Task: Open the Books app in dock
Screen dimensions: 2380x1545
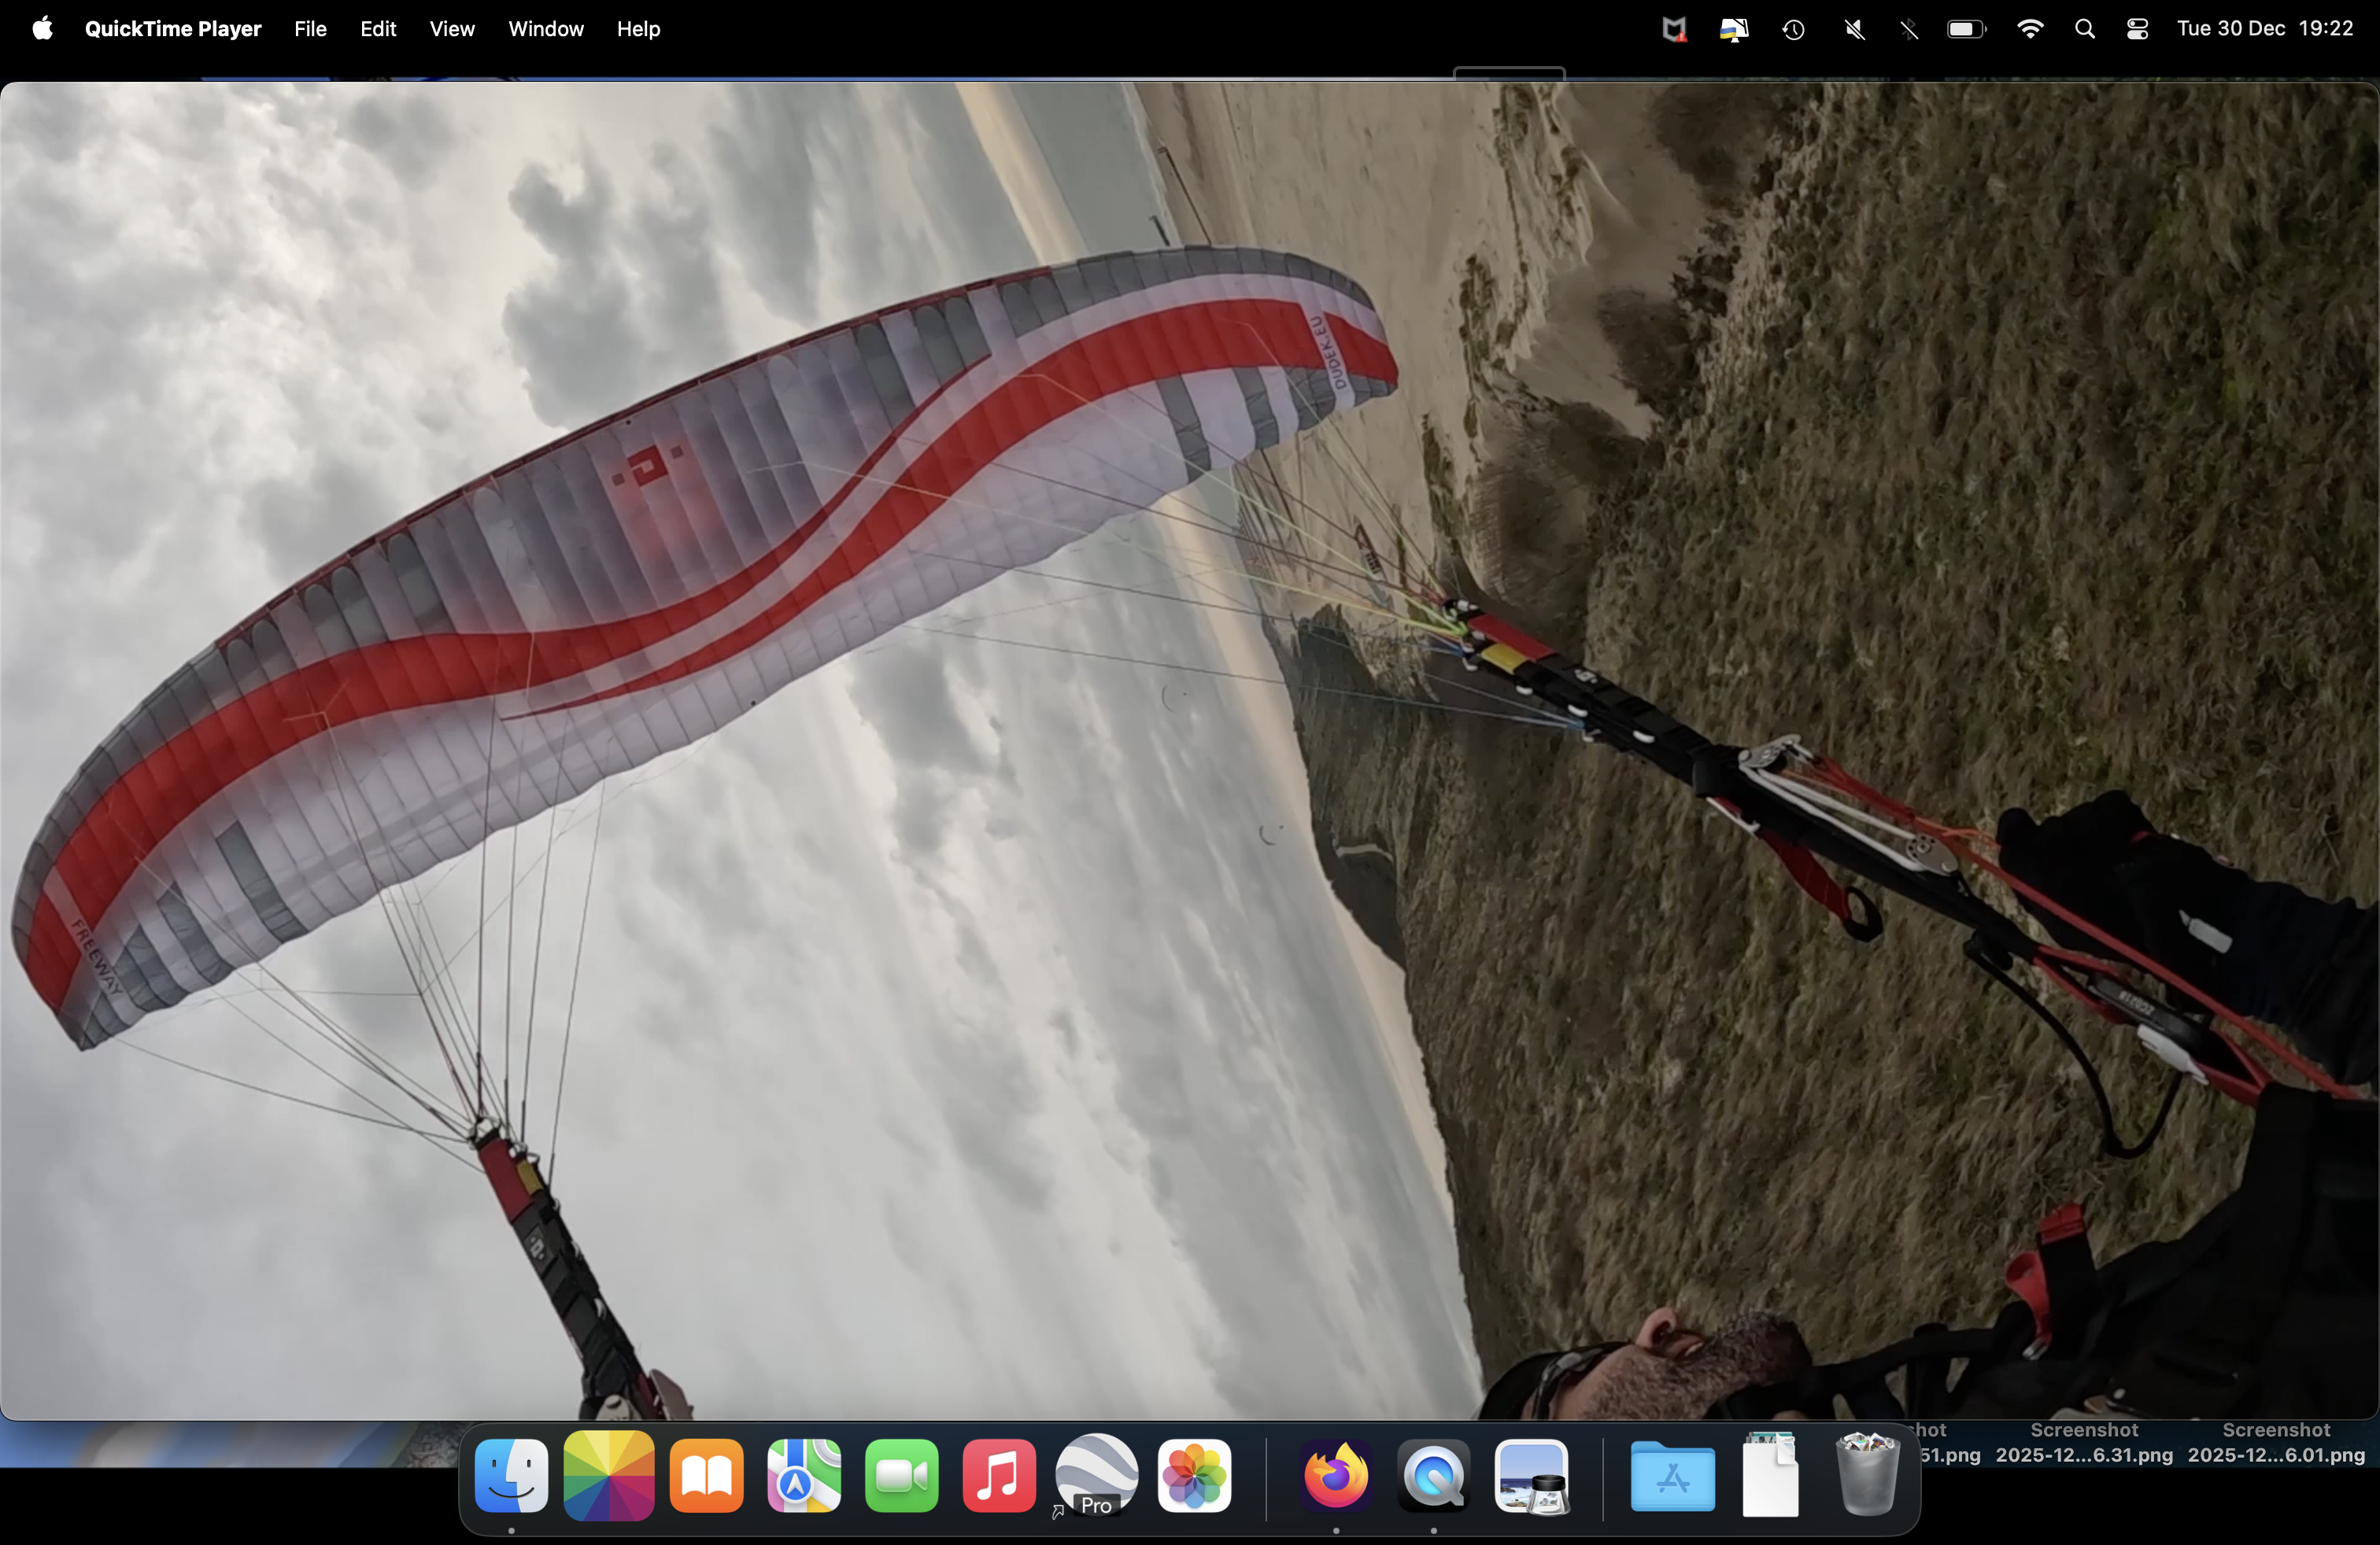Action: tap(707, 1476)
